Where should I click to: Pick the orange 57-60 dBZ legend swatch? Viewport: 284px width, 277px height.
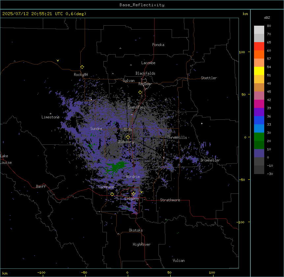259,54
